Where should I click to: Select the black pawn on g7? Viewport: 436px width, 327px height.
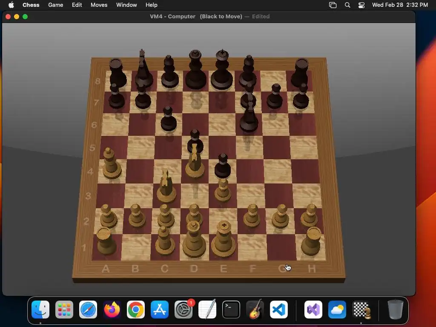coord(275,97)
